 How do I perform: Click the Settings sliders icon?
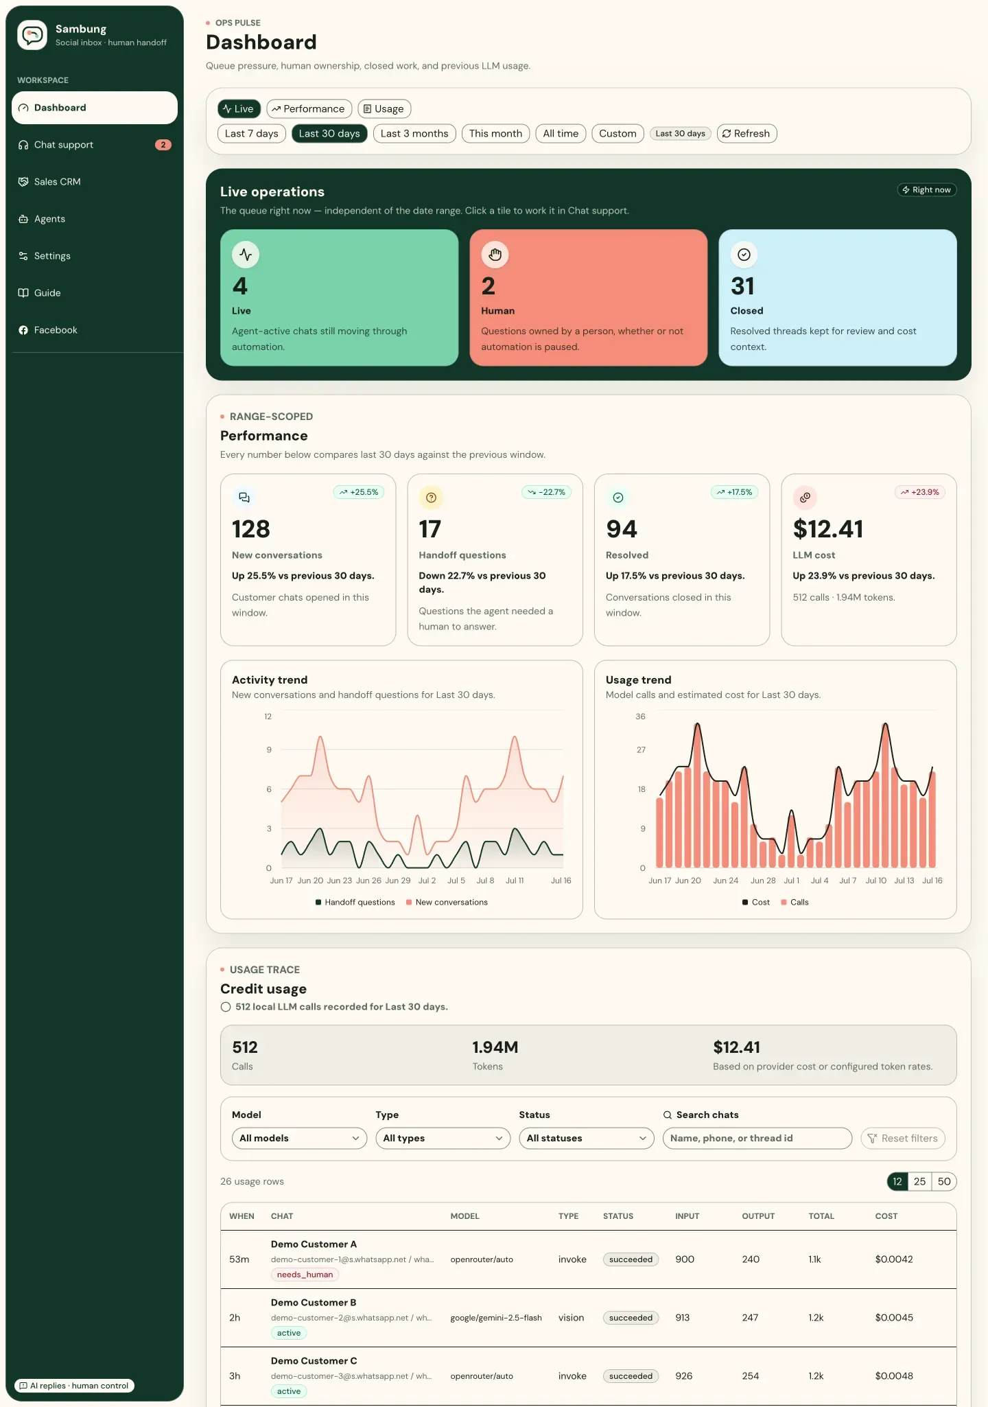click(x=23, y=256)
